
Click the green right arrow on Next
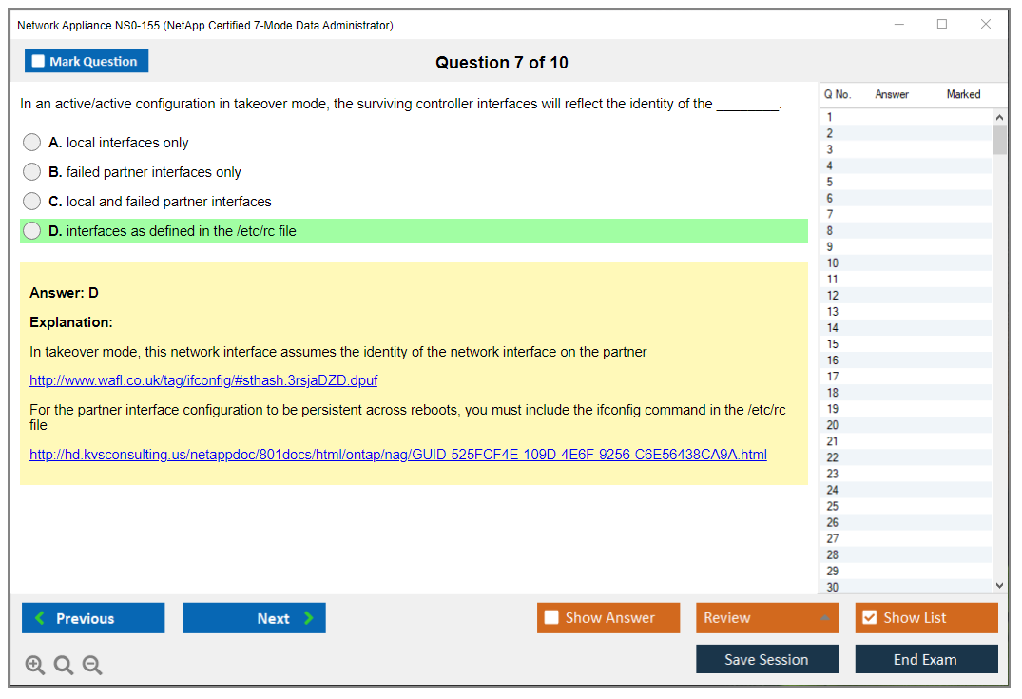coord(309,618)
